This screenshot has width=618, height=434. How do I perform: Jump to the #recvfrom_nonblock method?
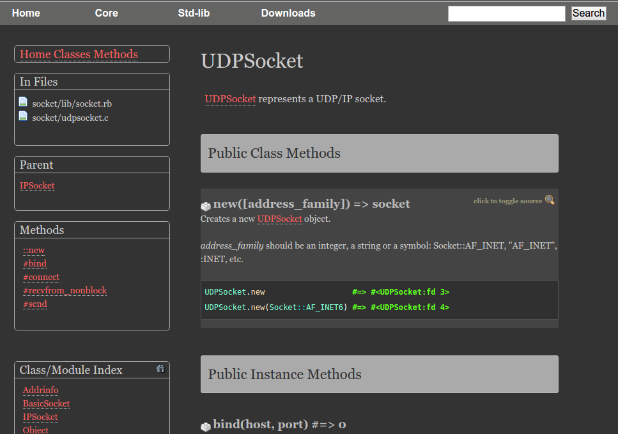tap(65, 291)
